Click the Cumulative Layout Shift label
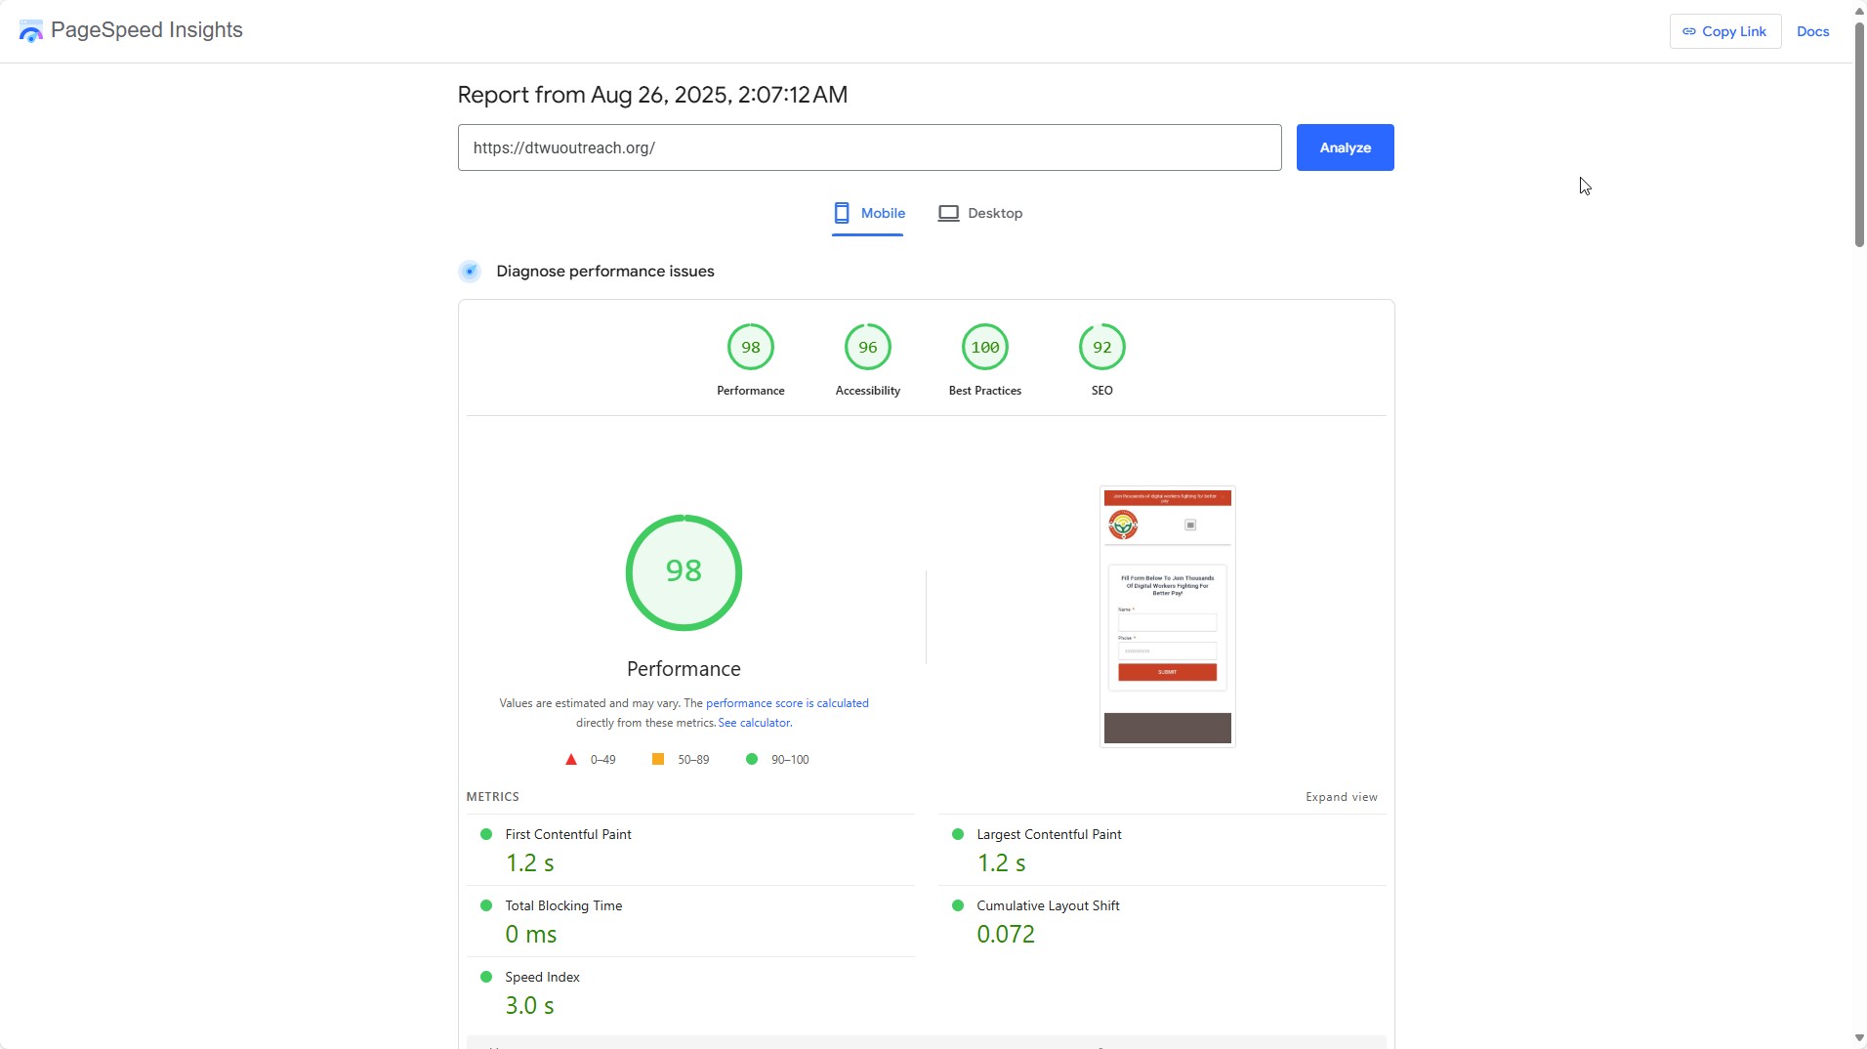 1048,905
